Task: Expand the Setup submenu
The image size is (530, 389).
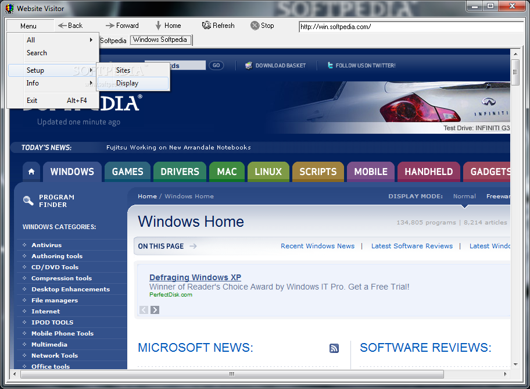Action: click(51, 70)
